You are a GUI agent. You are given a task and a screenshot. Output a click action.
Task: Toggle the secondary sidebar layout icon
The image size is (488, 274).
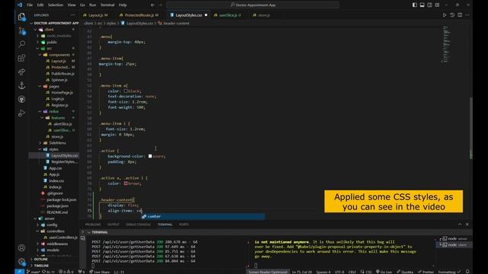429,5
